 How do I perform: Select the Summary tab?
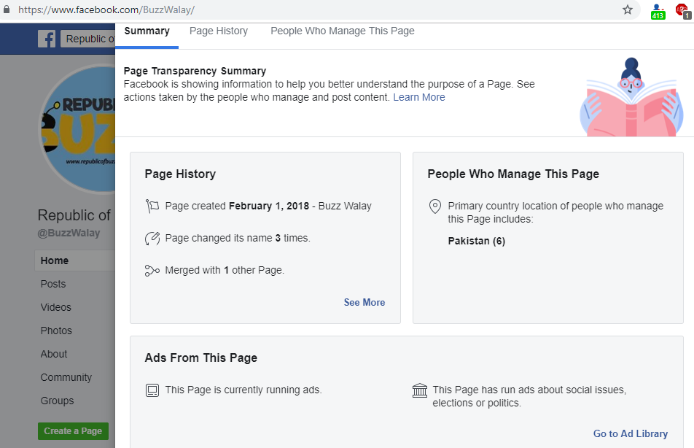(147, 31)
